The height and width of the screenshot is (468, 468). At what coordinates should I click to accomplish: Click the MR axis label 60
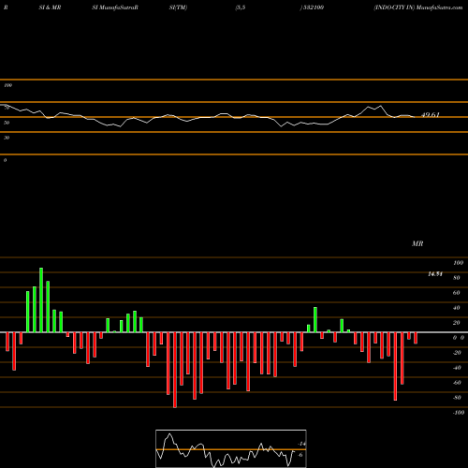tap(457, 293)
